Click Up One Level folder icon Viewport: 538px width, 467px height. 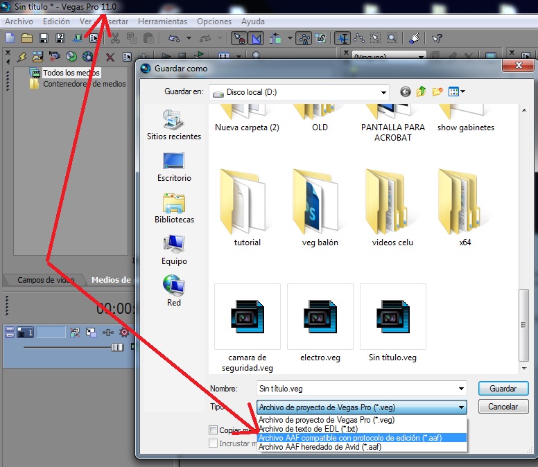(x=422, y=91)
